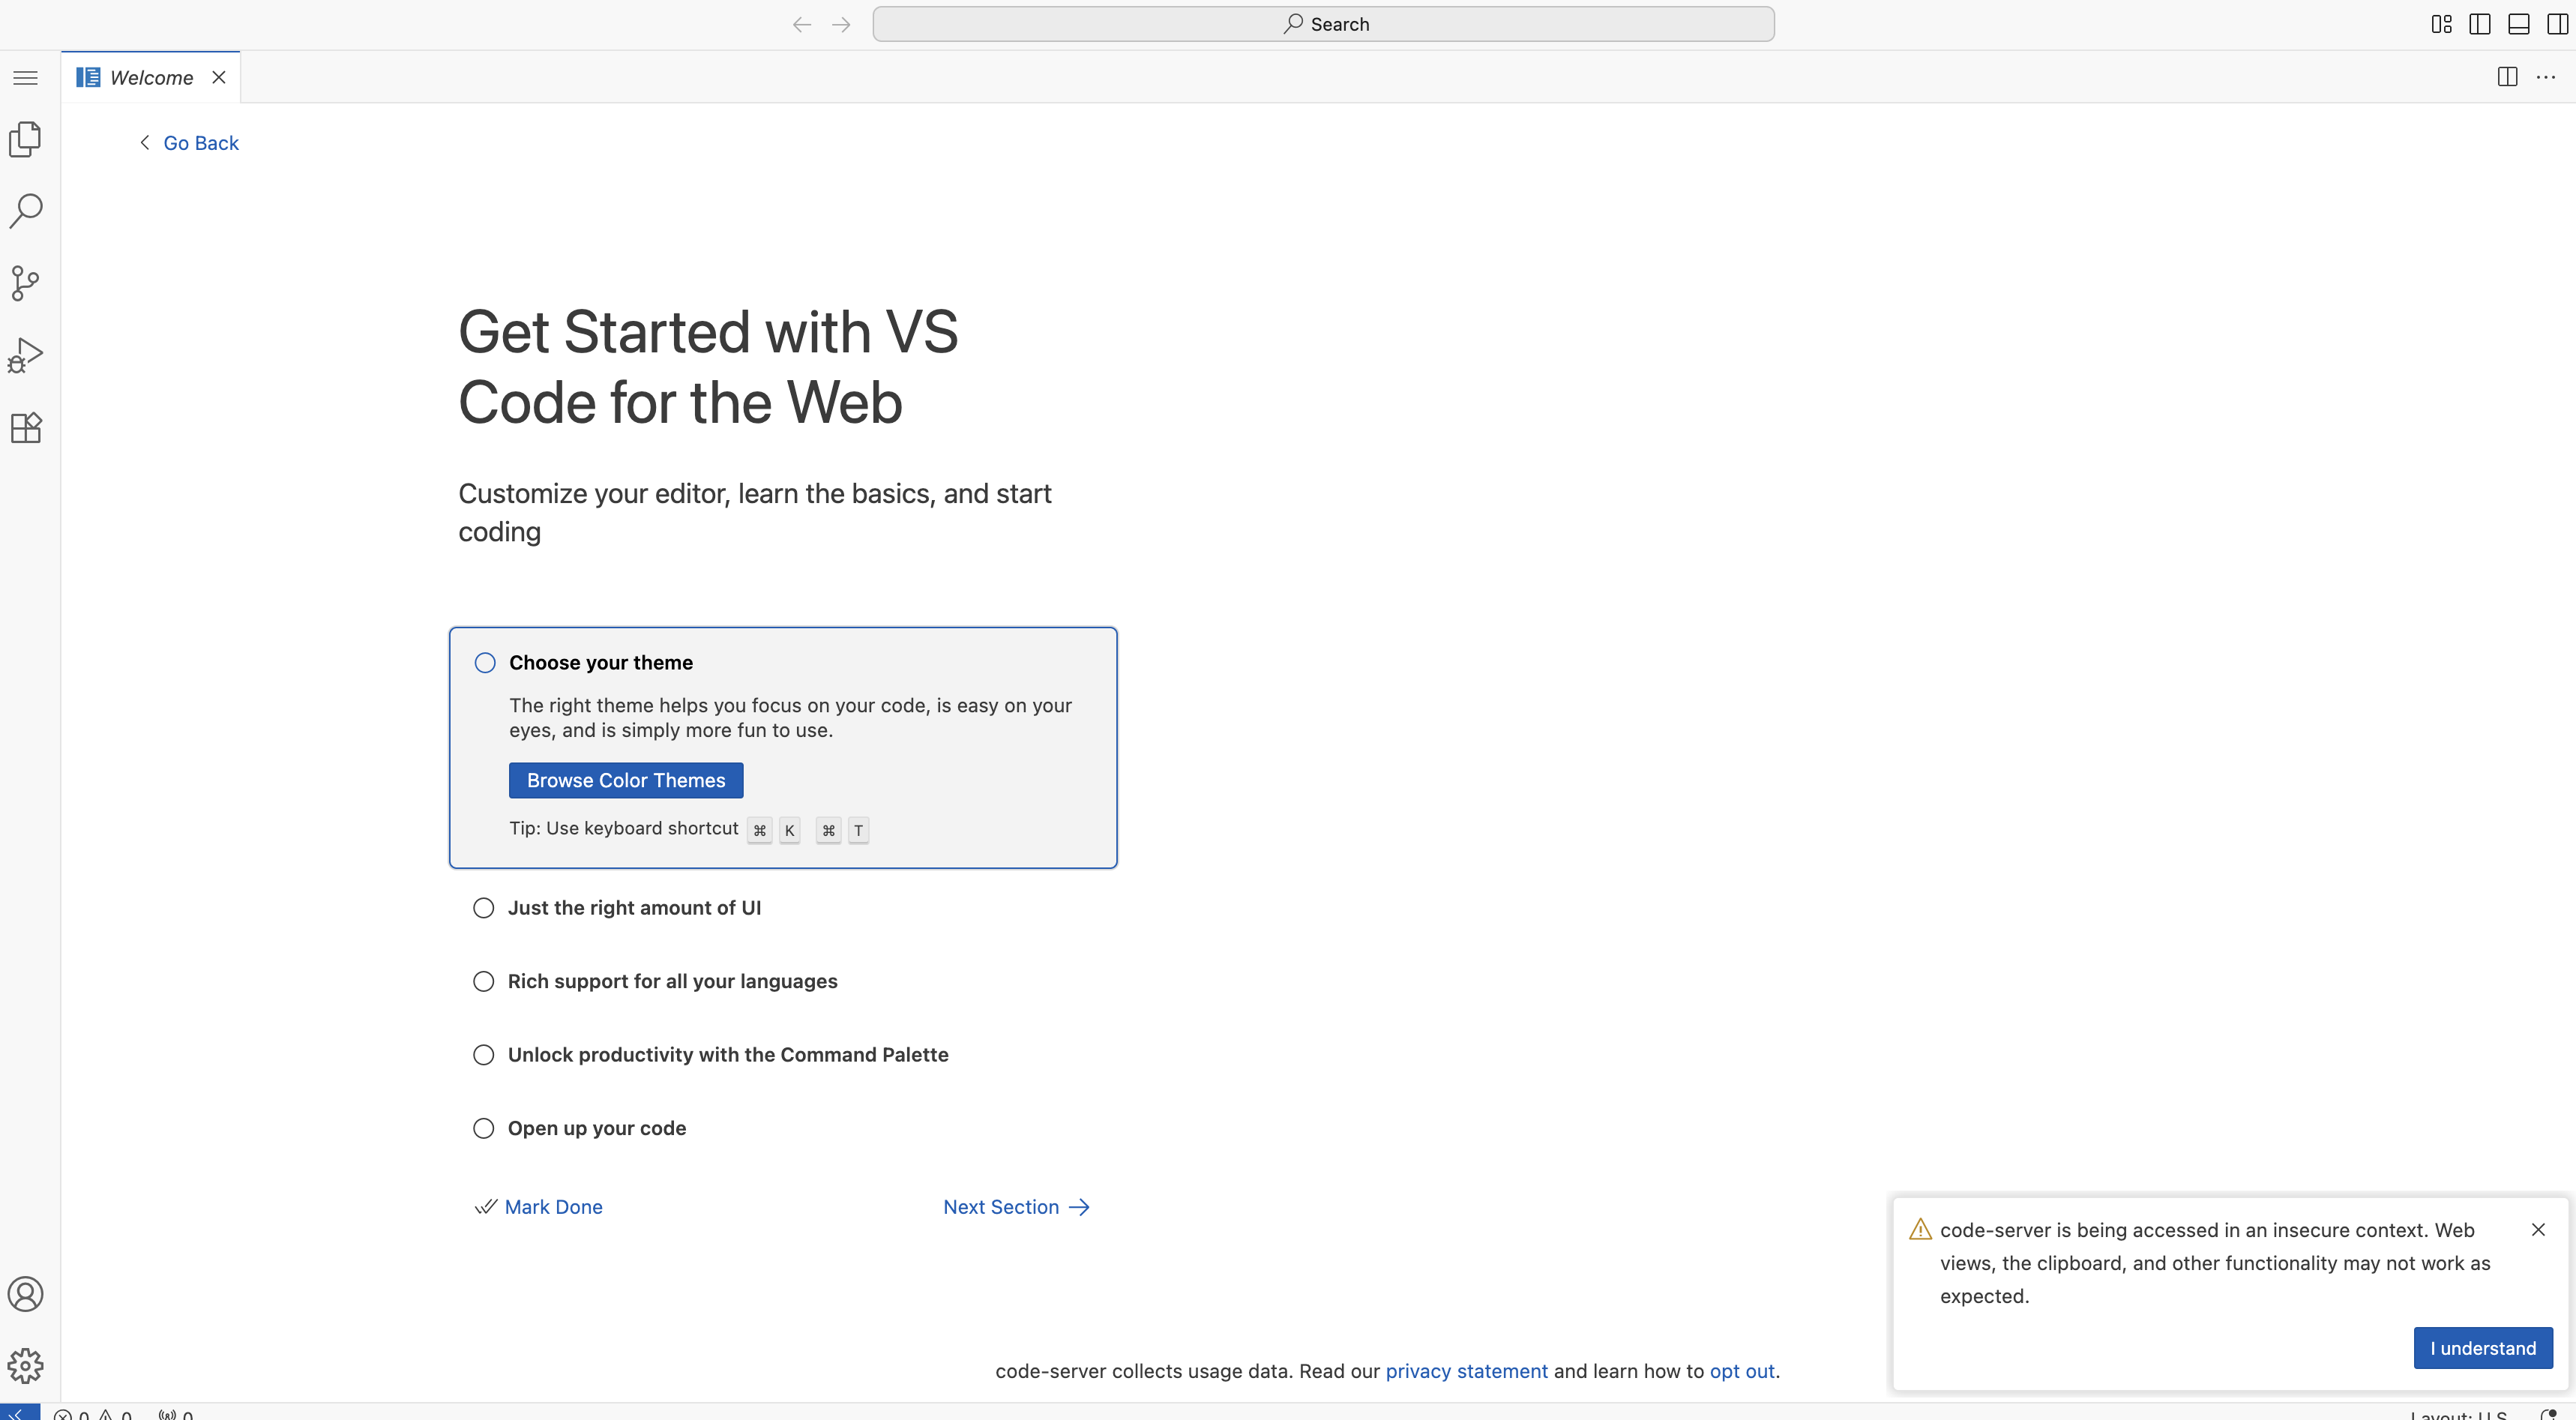Click the Choose your theme heading

pos(601,662)
